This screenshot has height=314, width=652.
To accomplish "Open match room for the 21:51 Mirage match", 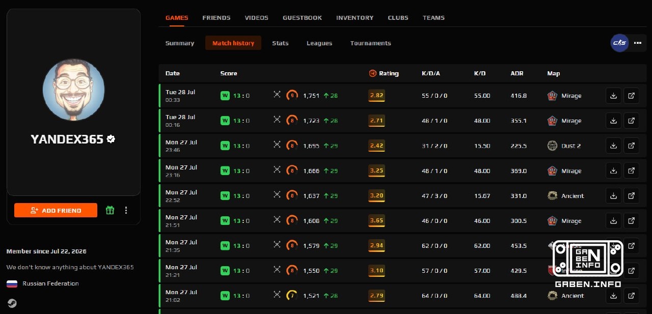I will 631,220.
